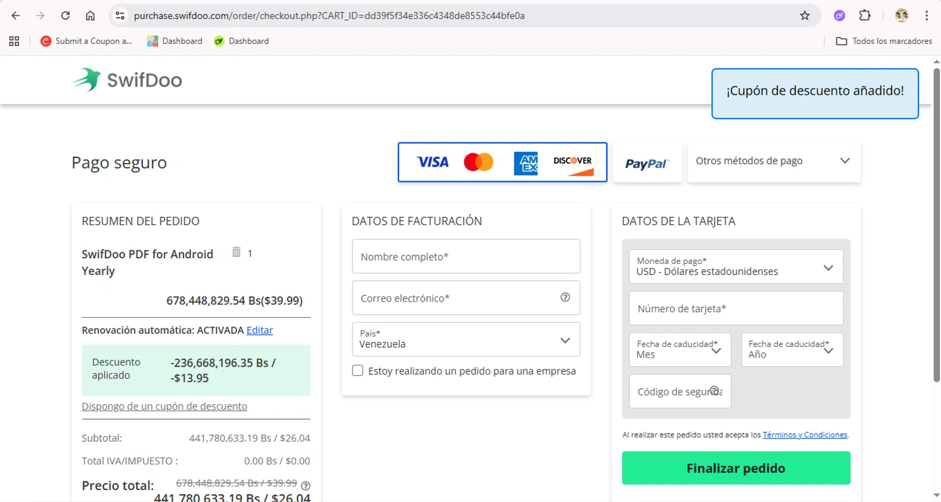The height and width of the screenshot is (502, 941).
Task: Open the Moneda de pago dropdown
Action: click(736, 266)
